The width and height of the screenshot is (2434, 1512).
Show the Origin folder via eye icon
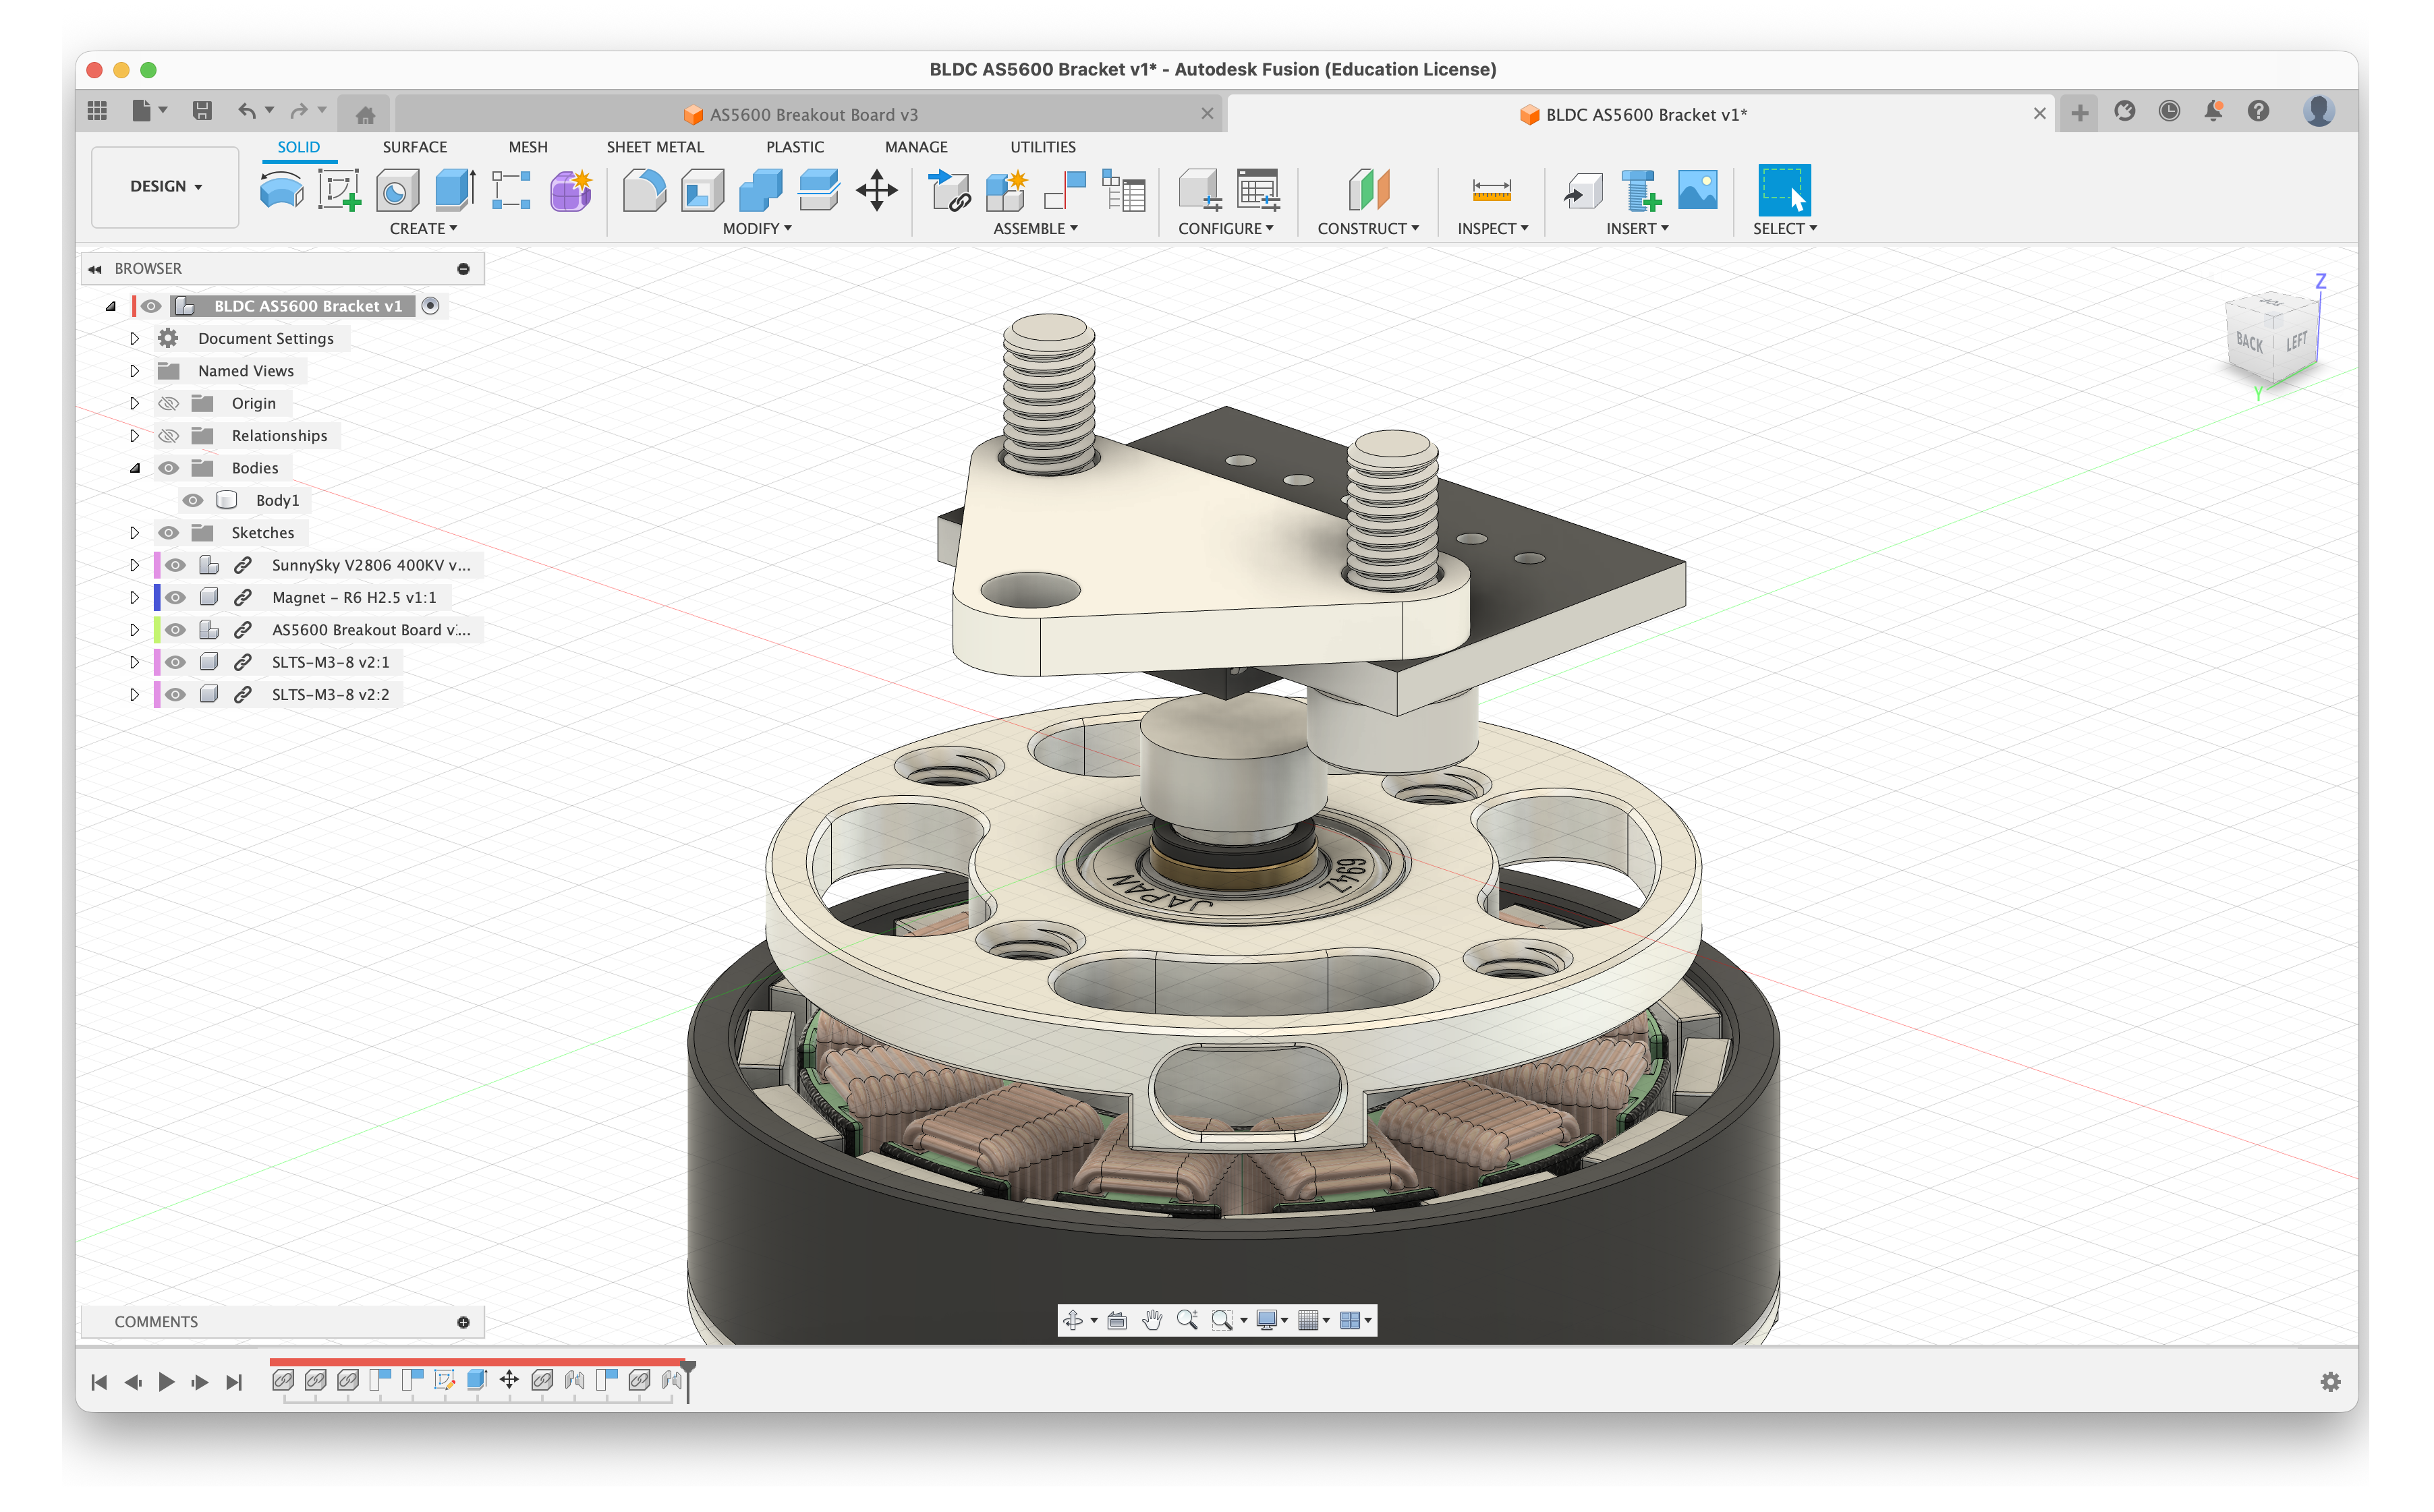168,403
